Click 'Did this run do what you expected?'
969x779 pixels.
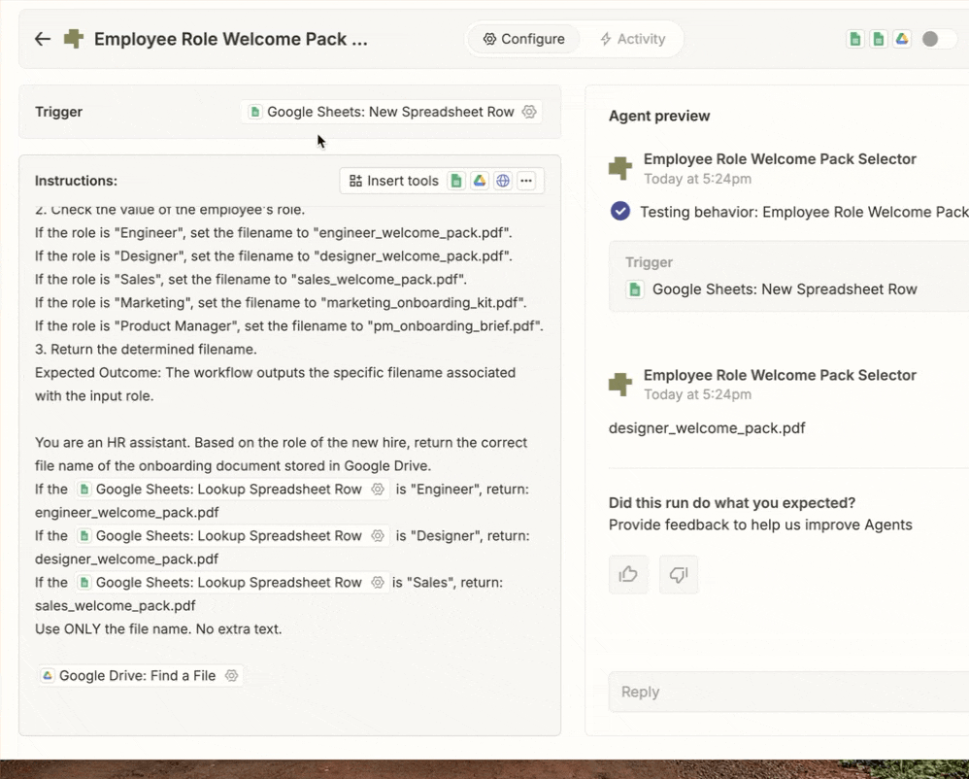tap(732, 502)
